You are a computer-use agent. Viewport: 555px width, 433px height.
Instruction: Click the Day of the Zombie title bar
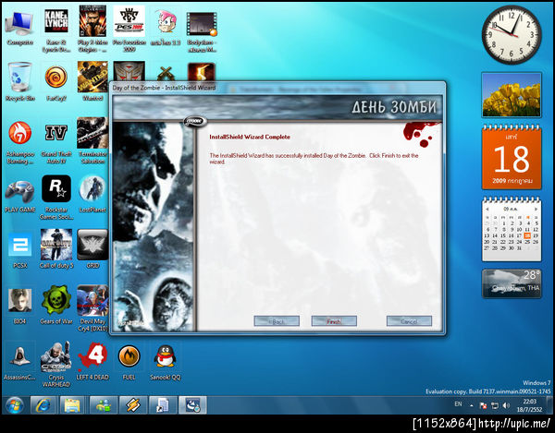[277, 87]
